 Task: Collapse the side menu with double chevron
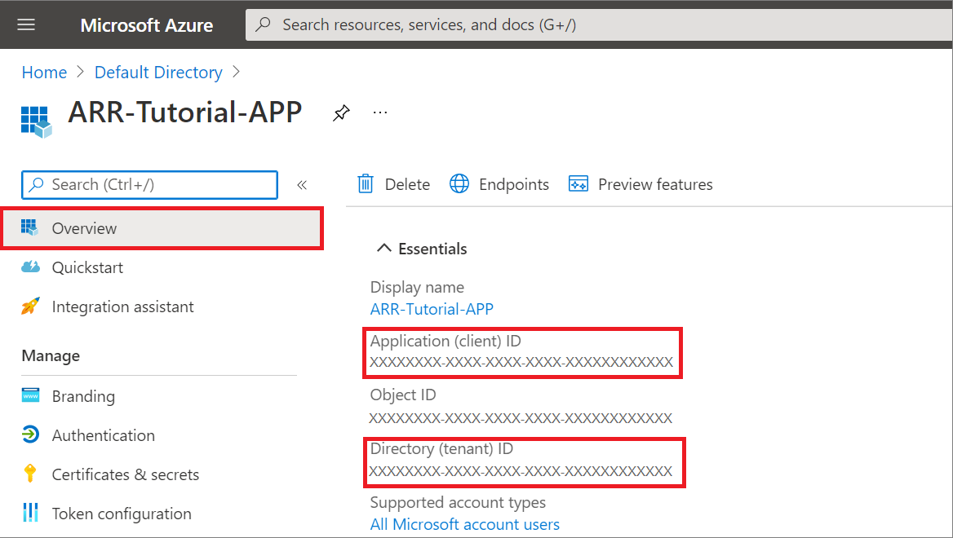pos(302,184)
